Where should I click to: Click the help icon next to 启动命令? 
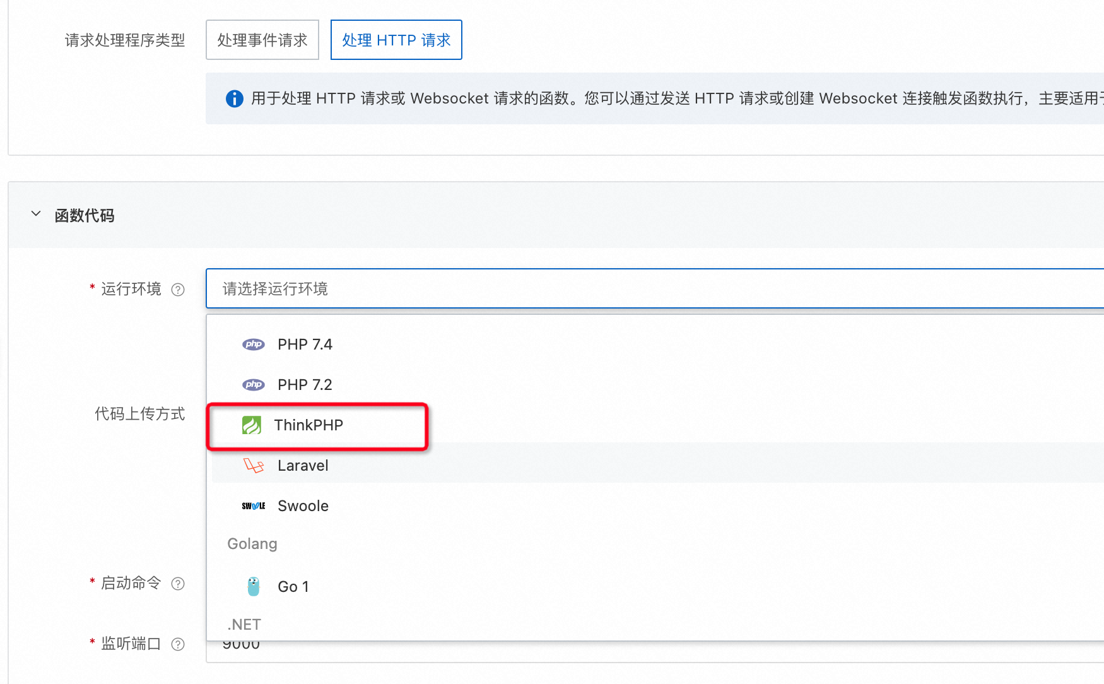click(x=179, y=584)
